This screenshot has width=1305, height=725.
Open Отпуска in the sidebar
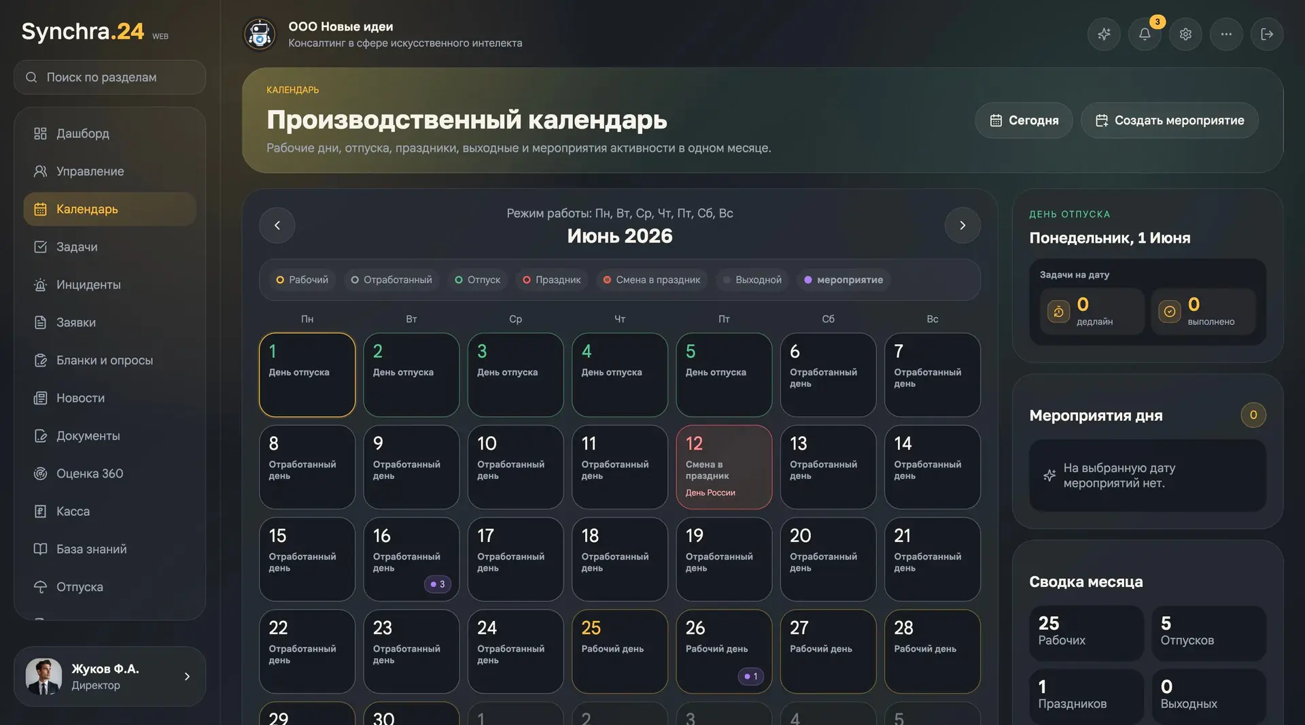(x=110, y=587)
